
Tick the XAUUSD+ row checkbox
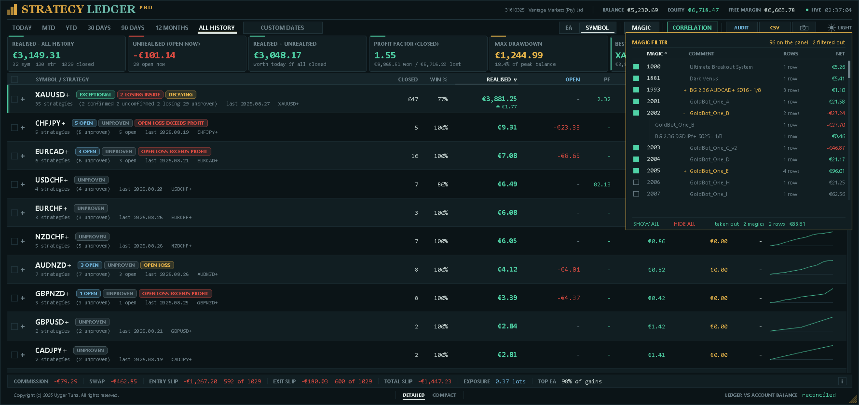14,99
